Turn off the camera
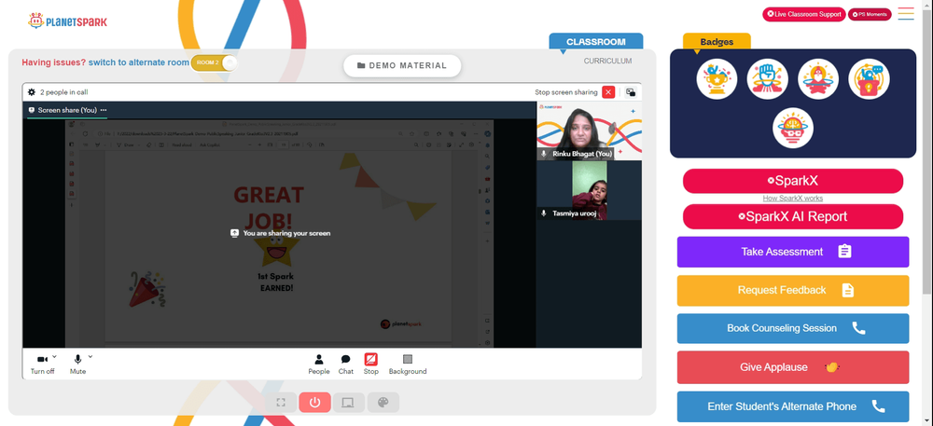 click(42, 364)
